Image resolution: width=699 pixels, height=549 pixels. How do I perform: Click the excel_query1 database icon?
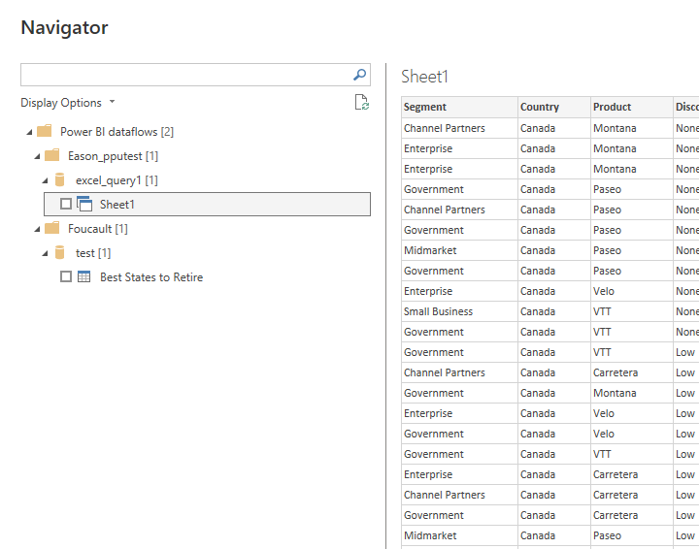click(60, 179)
